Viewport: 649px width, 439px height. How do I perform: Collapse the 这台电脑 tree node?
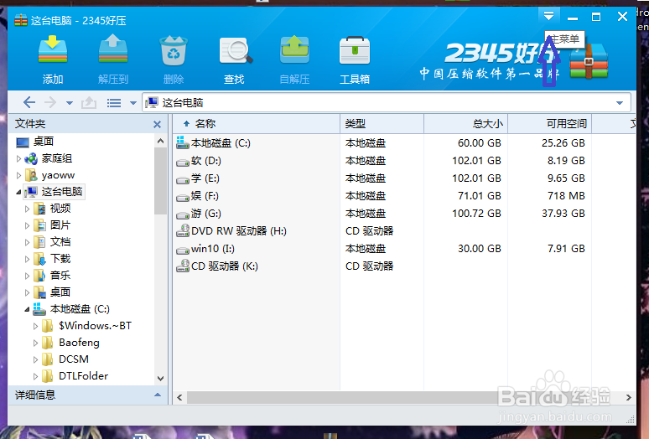click(18, 192)
